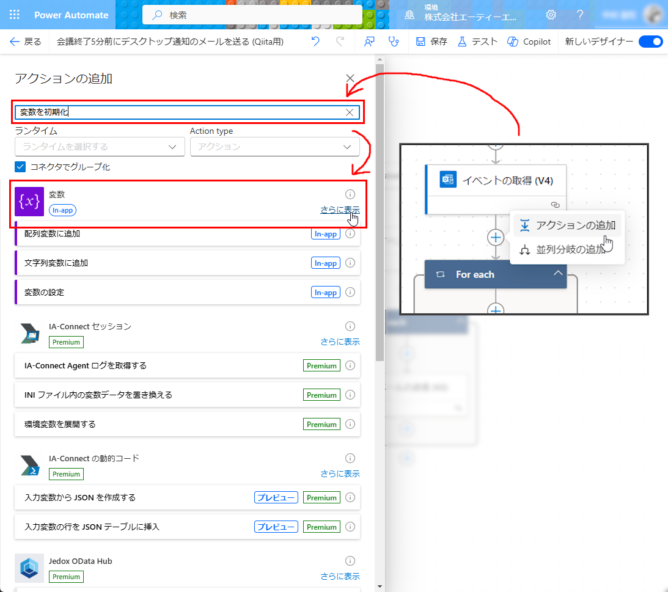Viewport: 668px width, 592px height.
Task: Click さらに表示 for Jedox OData Hub
Action: click(340, 576)
